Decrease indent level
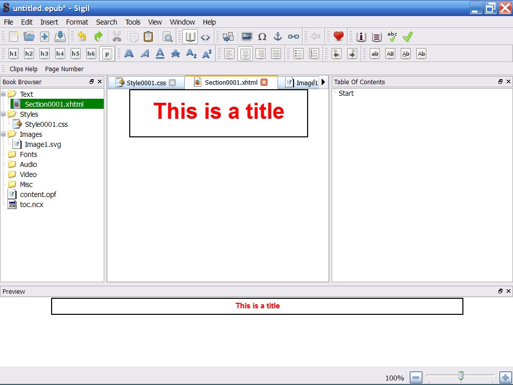This screenshot has width=513, height=385. (336, 54)
